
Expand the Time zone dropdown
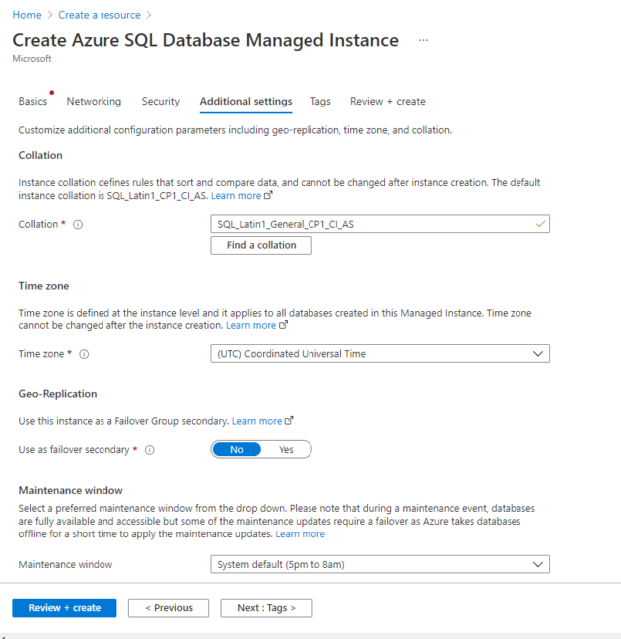[380, 354]
